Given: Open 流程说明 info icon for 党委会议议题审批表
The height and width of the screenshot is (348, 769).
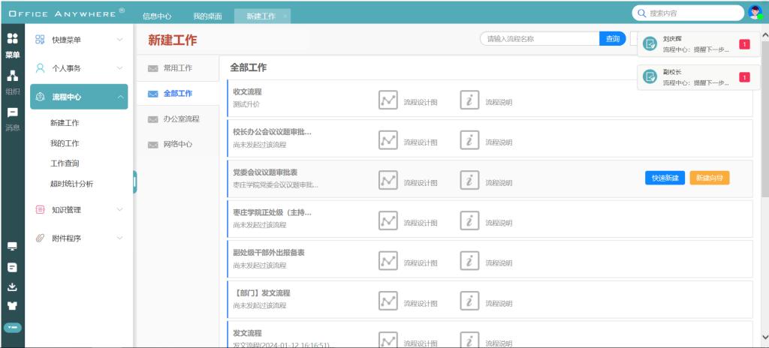Looking at the screenshot, I should 469,180.
